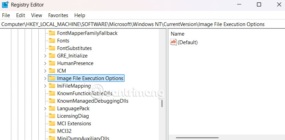Click the LicensingDiag folder icon
Image resolution: width=285 pixels, height=140 pixels.
(x=52, y=116)
